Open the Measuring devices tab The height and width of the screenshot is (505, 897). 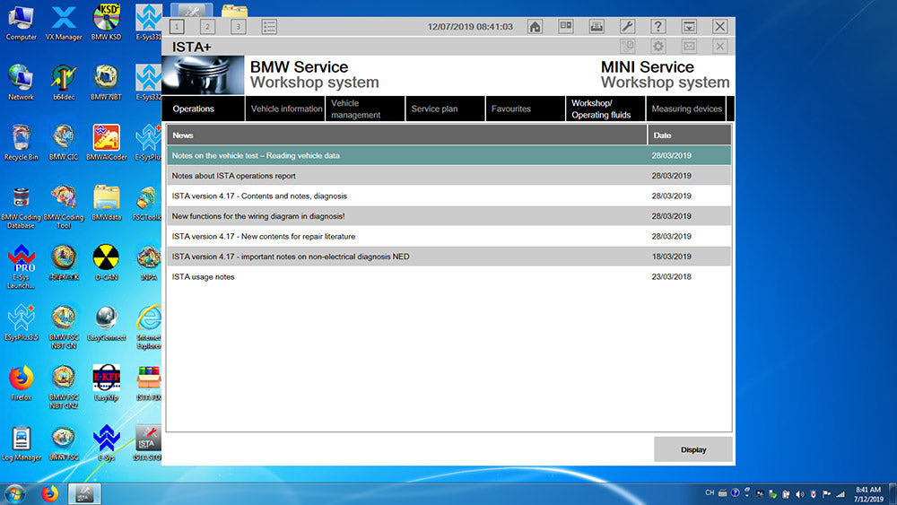pyautogui.click(x=685, y=109)
